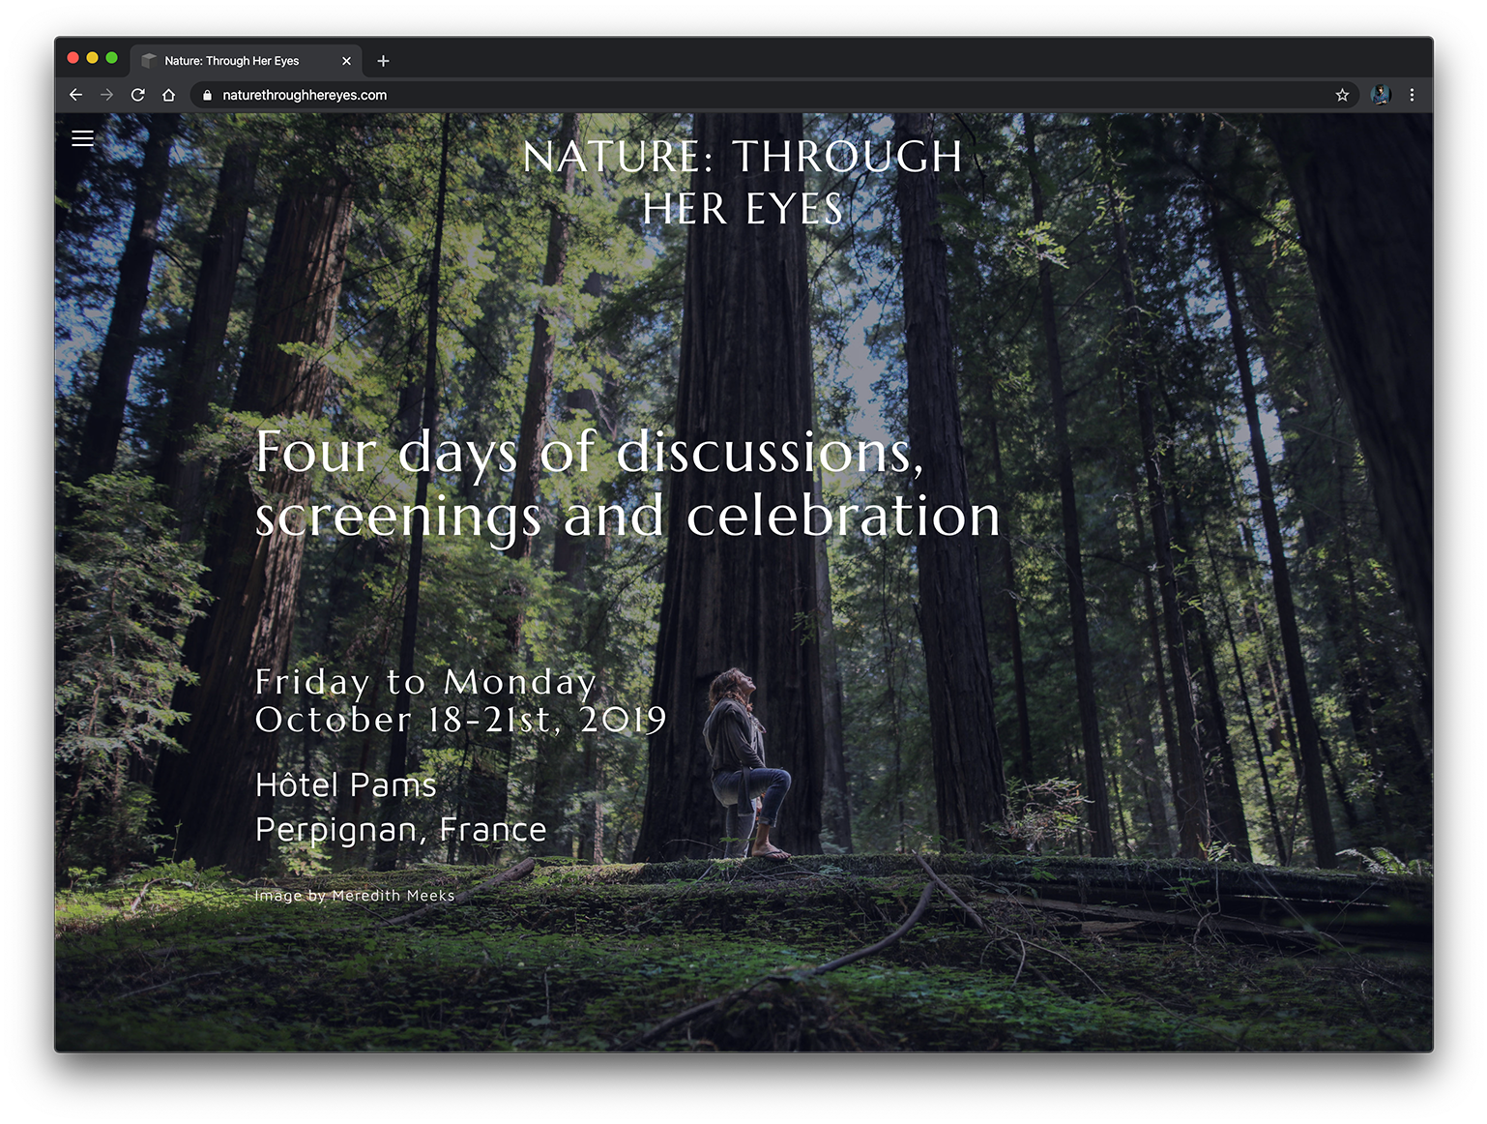Close the Nature: Through Her Eyes tab

346,61
